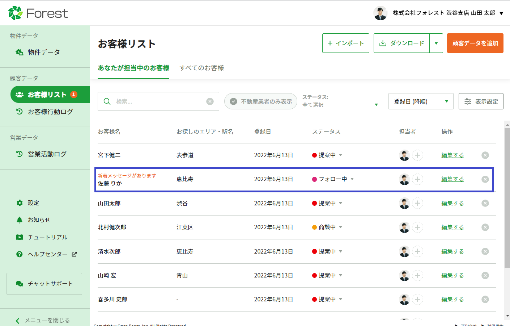Open the status dropdown for 佐藤 りか
510x326 pixels.
tap(352, 179)
